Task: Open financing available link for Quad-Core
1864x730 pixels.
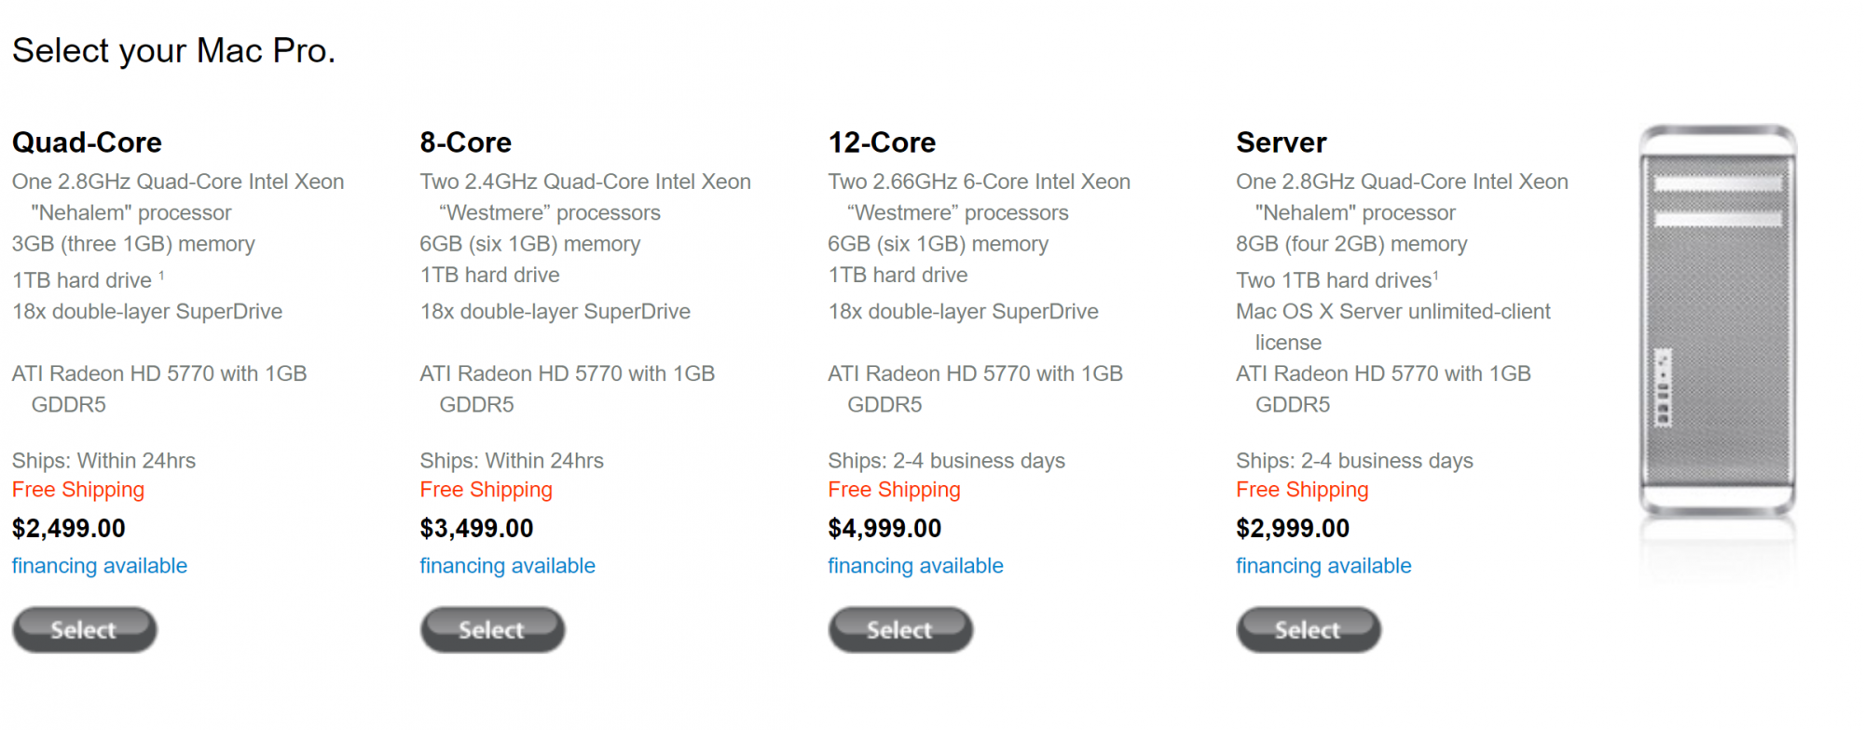Action: tap(100, 566)
